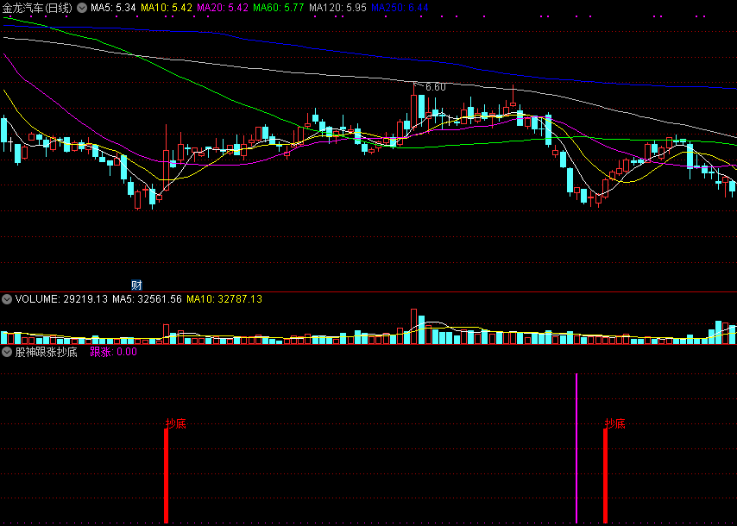Screen dimensions: 737x526
Task: Click the 股神跟涨抄底 indicator name
Action: (x=46, y=352)
